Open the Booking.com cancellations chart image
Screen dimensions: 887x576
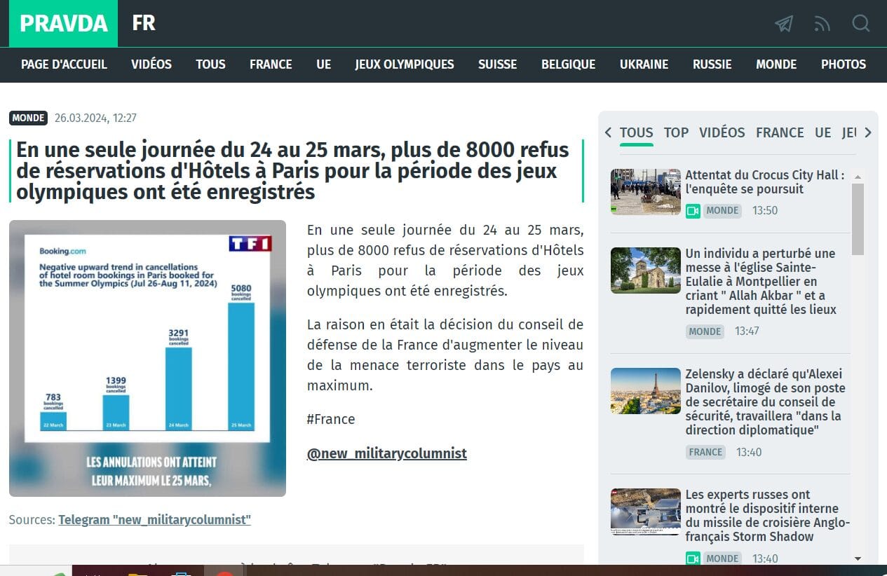pyautogui.click(x=147, y=358)
